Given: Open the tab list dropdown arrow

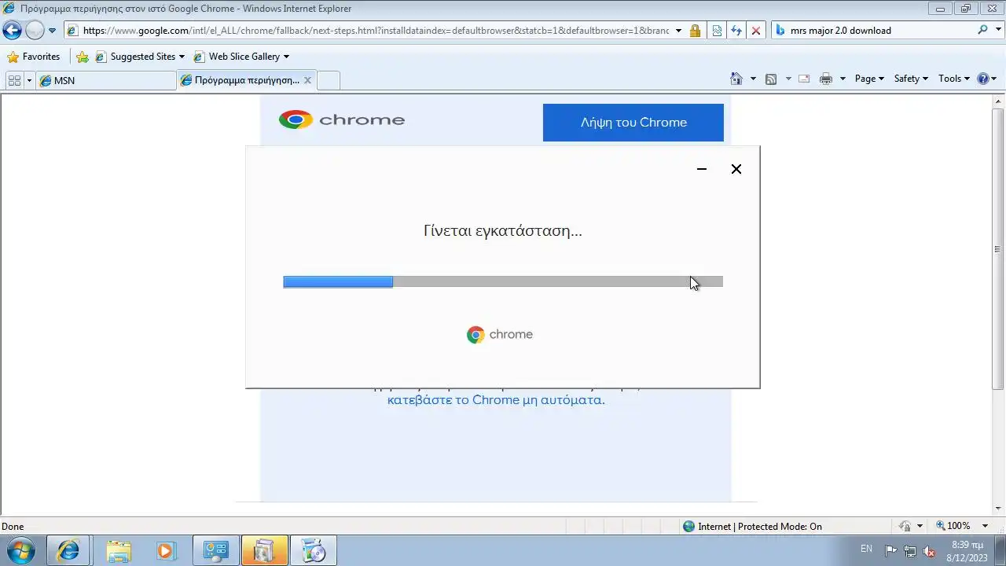Looking at the screenshot, I should 29,80.
